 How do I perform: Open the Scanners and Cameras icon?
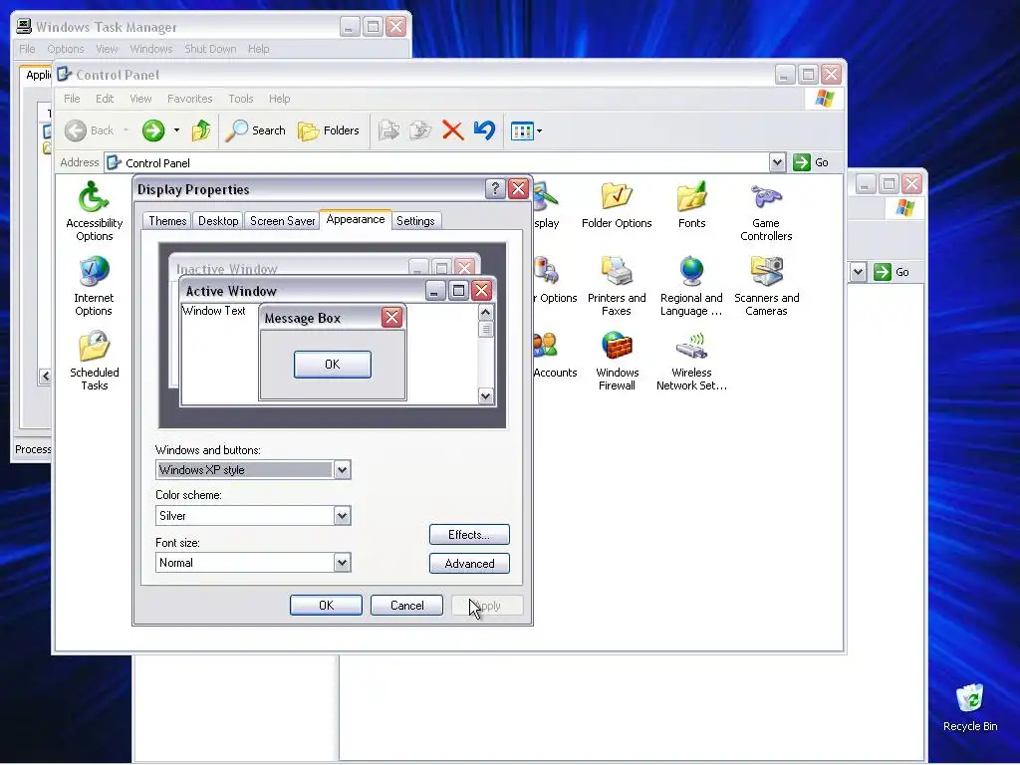[766, 286]
